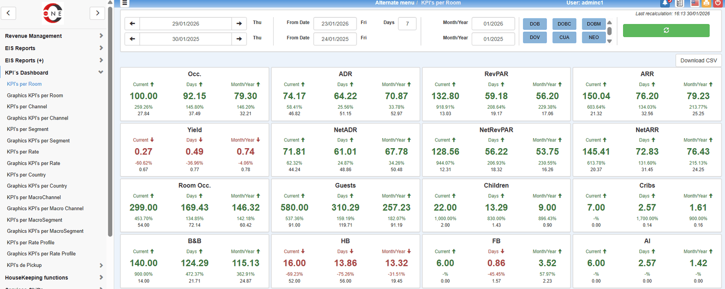Navigate sidebar forward with right chevron
Viewport: 725px width, 289px height.
pyautogui.click(x=97, y=13)
